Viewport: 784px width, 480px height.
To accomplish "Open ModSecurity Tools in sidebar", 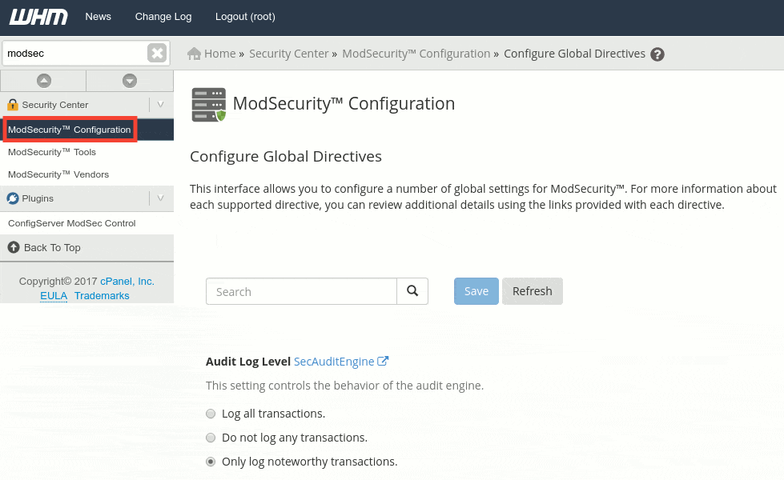I will point(52,152).
